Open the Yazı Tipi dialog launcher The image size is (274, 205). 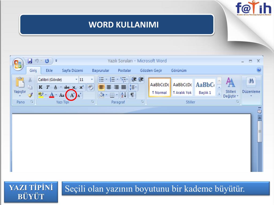93,102
